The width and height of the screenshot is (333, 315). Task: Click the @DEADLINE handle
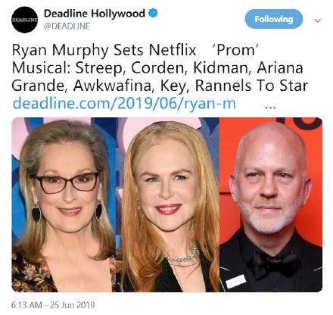tap(67, 27)
